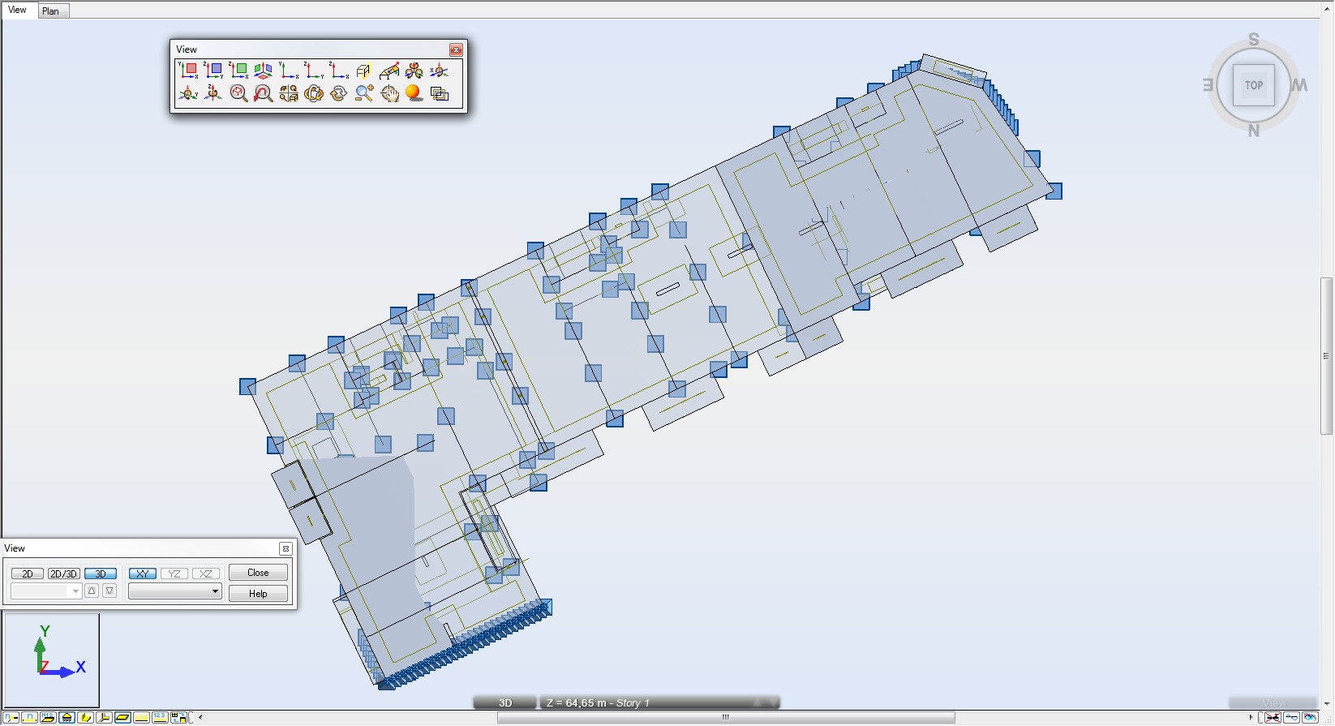Rotate about X axis icon
Viewport: 1335px width, 726px height.
click(x=440, y=71)
